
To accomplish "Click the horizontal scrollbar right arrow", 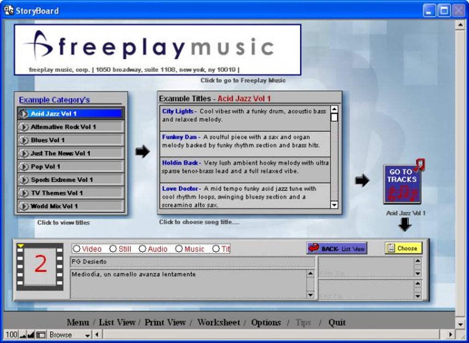I will tap(451, 335).
